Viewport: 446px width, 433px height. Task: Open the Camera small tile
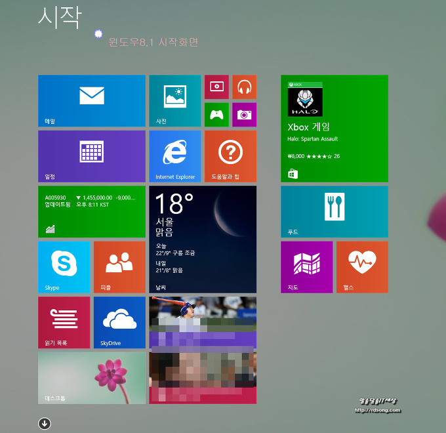point(244,115)
